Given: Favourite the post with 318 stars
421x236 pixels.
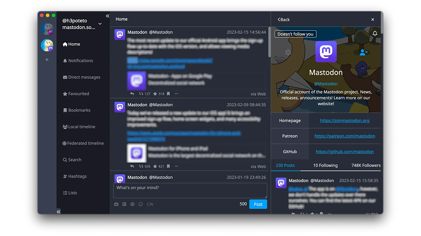Looking at the screenshot, I should click(155, 94).
